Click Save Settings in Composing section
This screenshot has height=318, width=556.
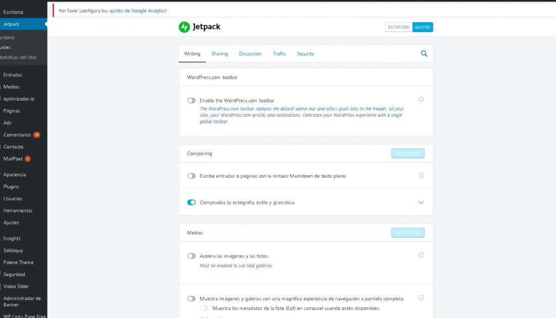coord(408,153)
